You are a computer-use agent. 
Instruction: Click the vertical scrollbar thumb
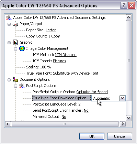coord(129,60)
